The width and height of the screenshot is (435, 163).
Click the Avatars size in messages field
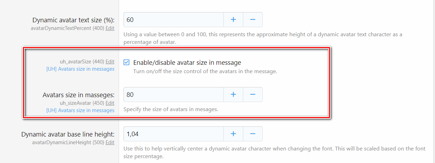(173, 94)
